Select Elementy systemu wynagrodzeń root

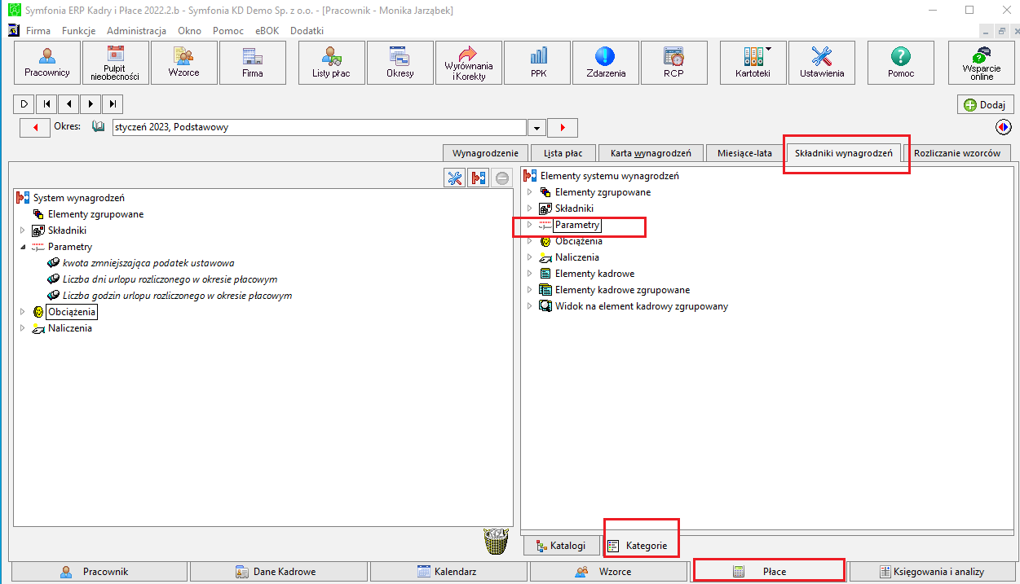pyautogui.click(x=609, y=176)
